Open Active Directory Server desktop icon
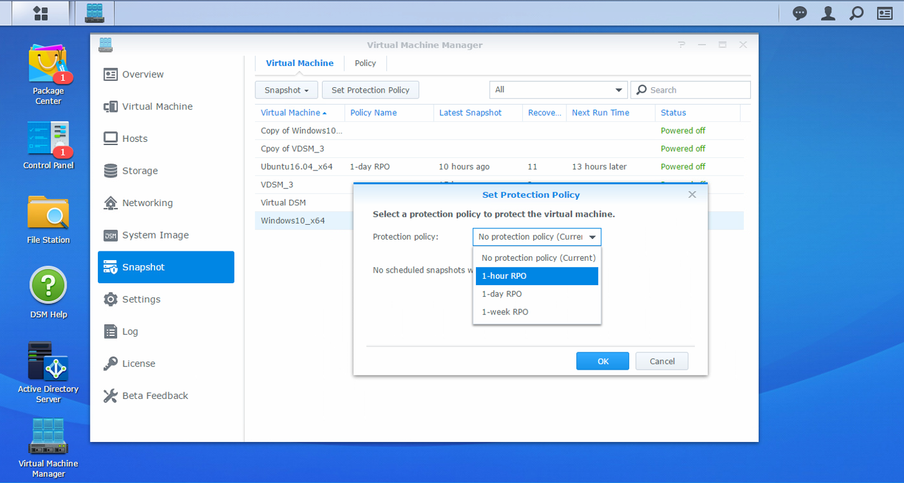The width and height of the screenshot is (904, 483). click(x=48, y=362)
